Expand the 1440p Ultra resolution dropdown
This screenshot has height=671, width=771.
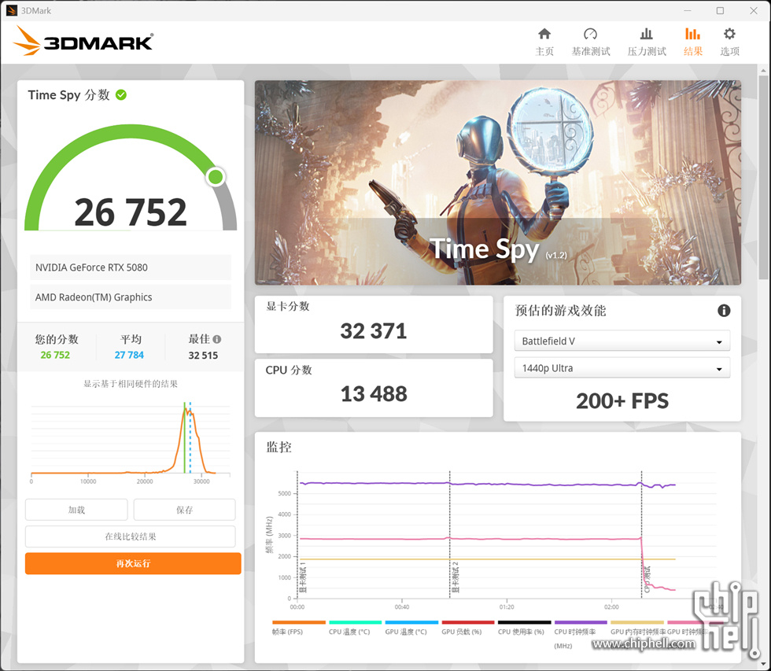tap(622, 367)
